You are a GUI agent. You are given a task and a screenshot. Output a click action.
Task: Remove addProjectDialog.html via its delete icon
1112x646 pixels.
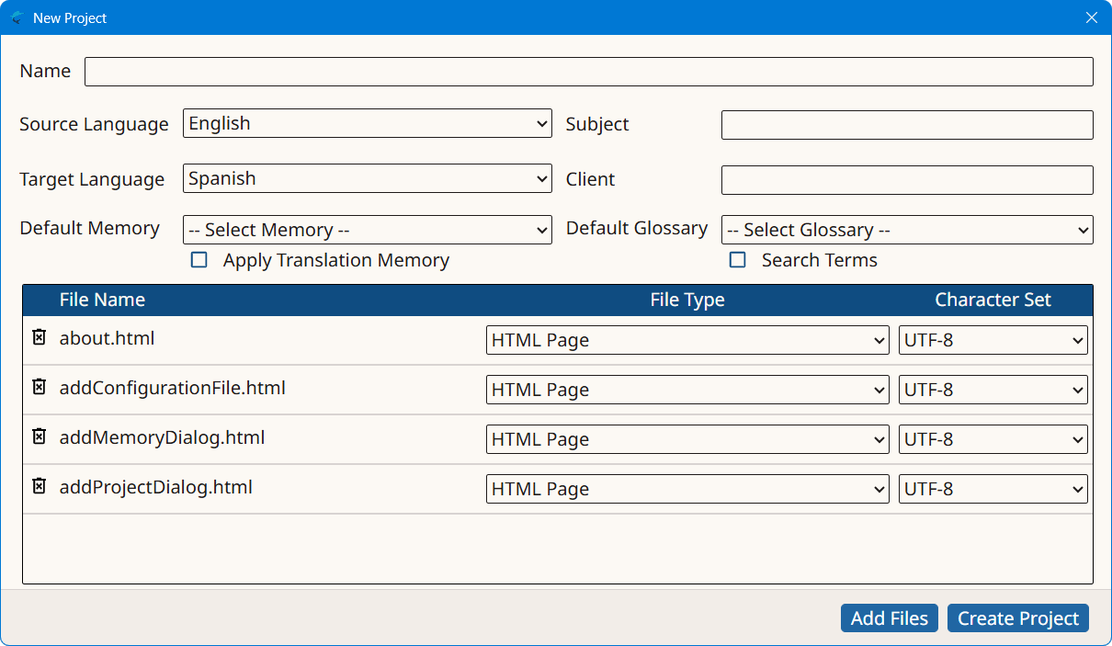pyautogui.click(x=38, y=486)
